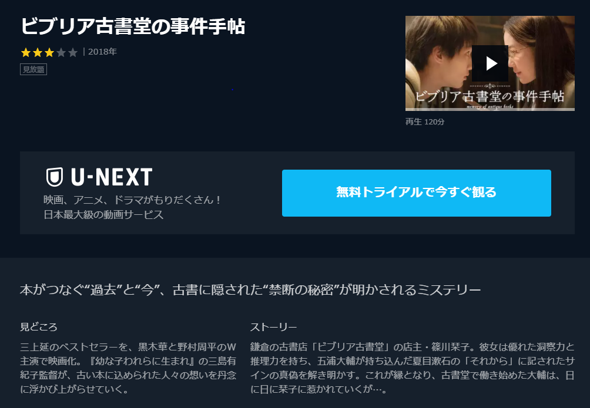Select the fourth gray rating star

click(61, 52)
